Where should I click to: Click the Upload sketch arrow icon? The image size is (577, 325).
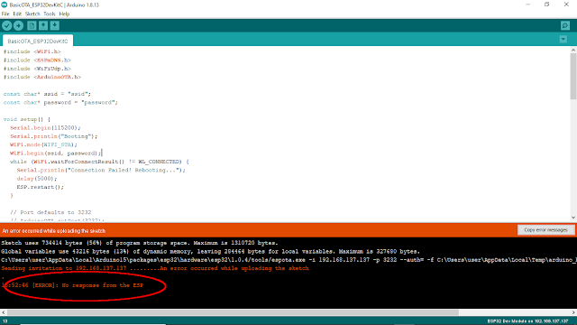click(18, 25)
